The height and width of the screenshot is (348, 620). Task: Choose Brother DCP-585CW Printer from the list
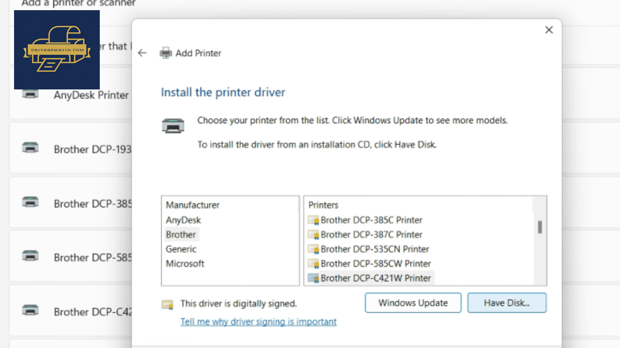click(376, 263)
